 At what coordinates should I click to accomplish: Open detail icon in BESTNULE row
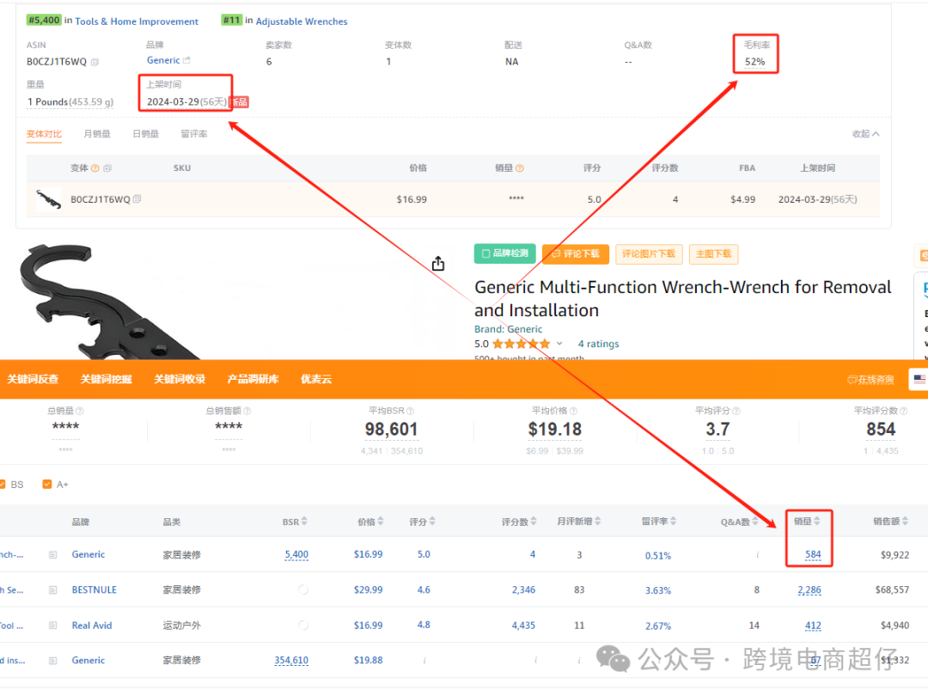point(52,590)
